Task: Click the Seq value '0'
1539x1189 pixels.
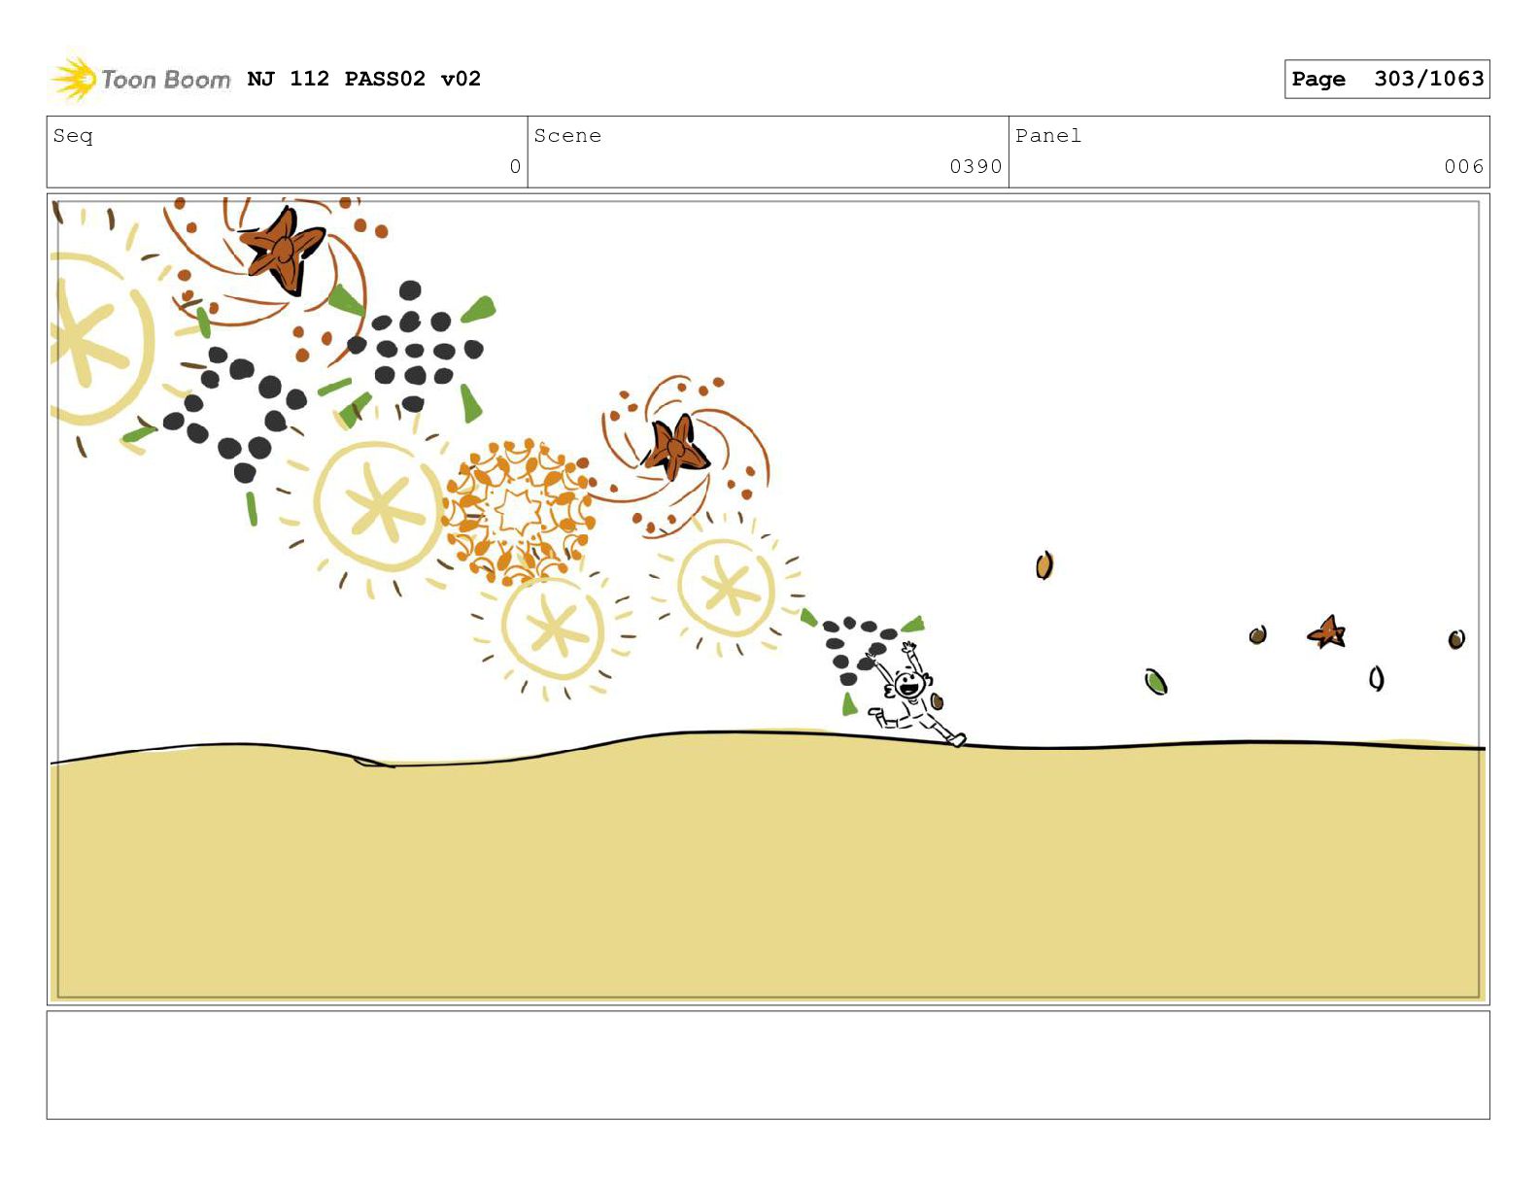Action: (x=515, y=167)
